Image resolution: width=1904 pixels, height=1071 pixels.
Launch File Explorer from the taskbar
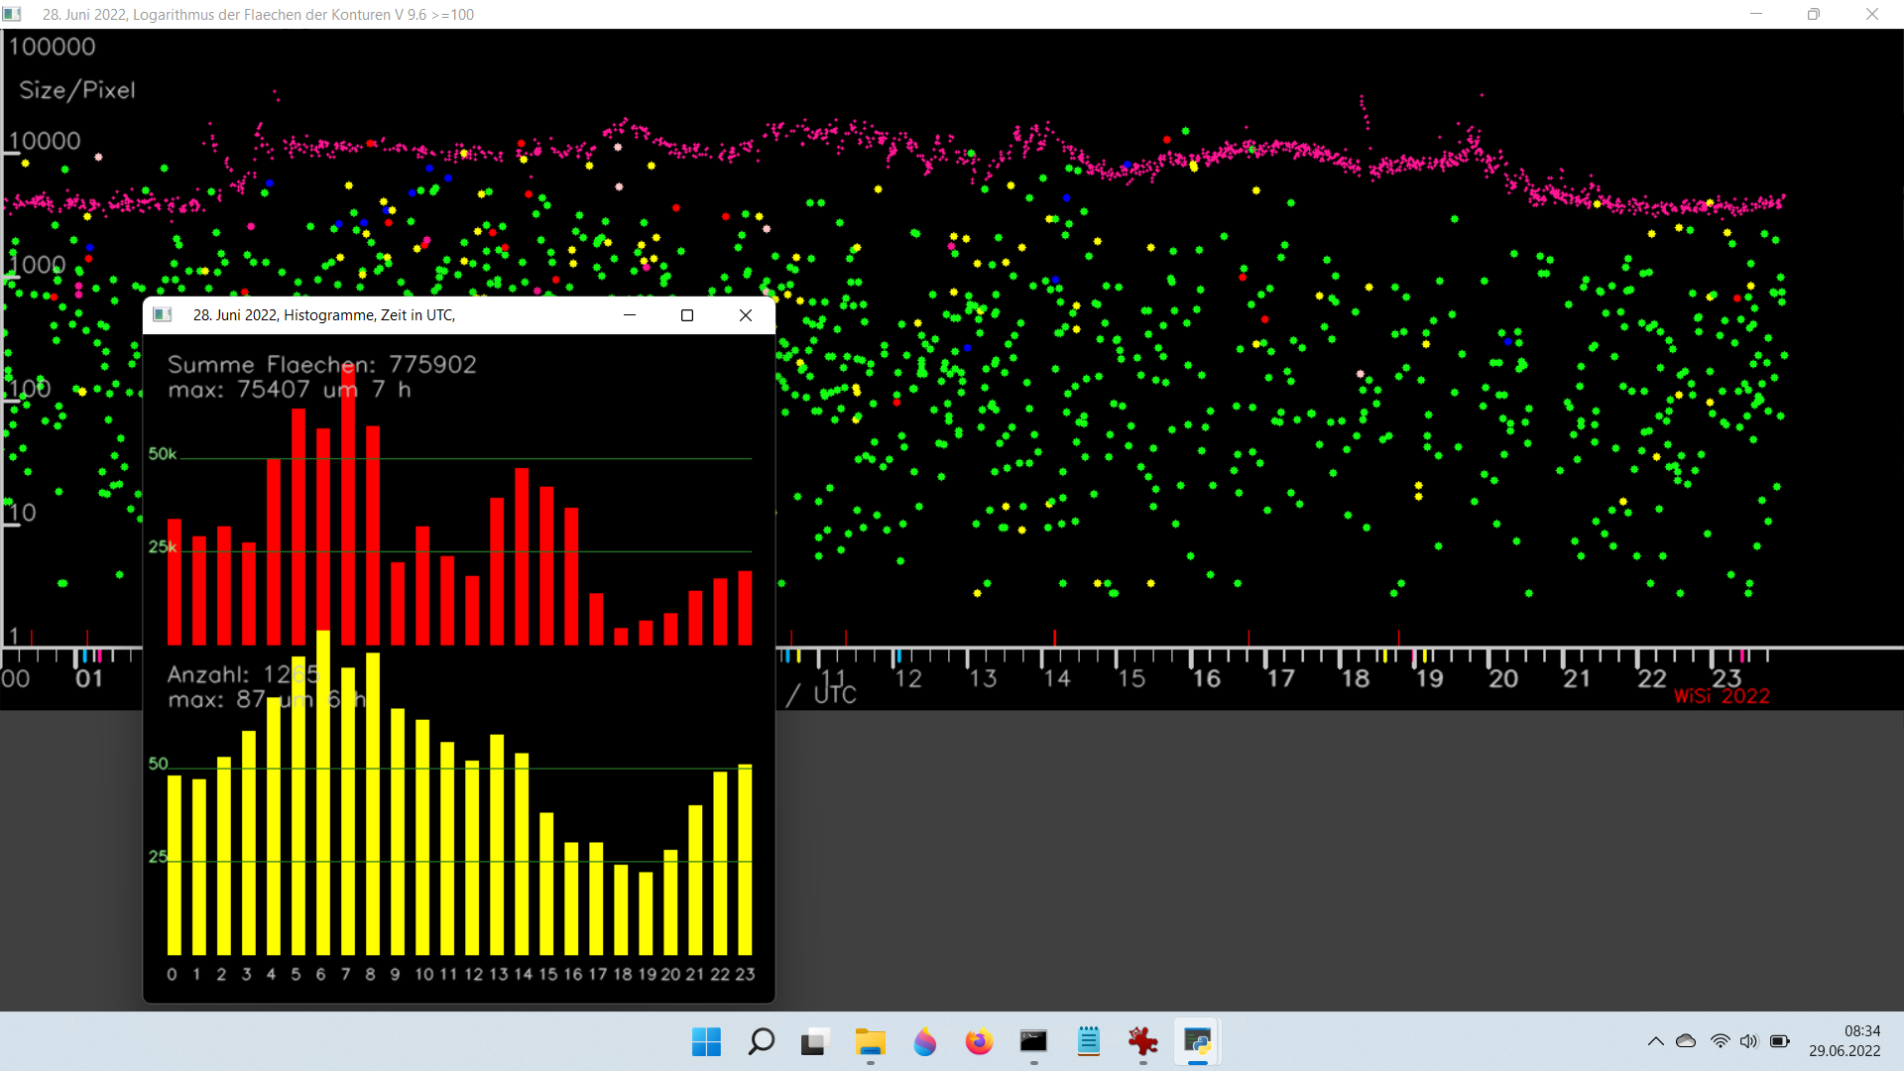click(x=870, y=1042)
